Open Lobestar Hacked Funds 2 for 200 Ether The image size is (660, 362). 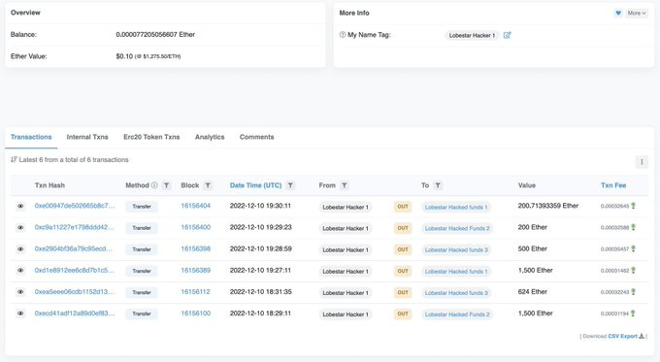pyautogui.click(x=457, y=229)
